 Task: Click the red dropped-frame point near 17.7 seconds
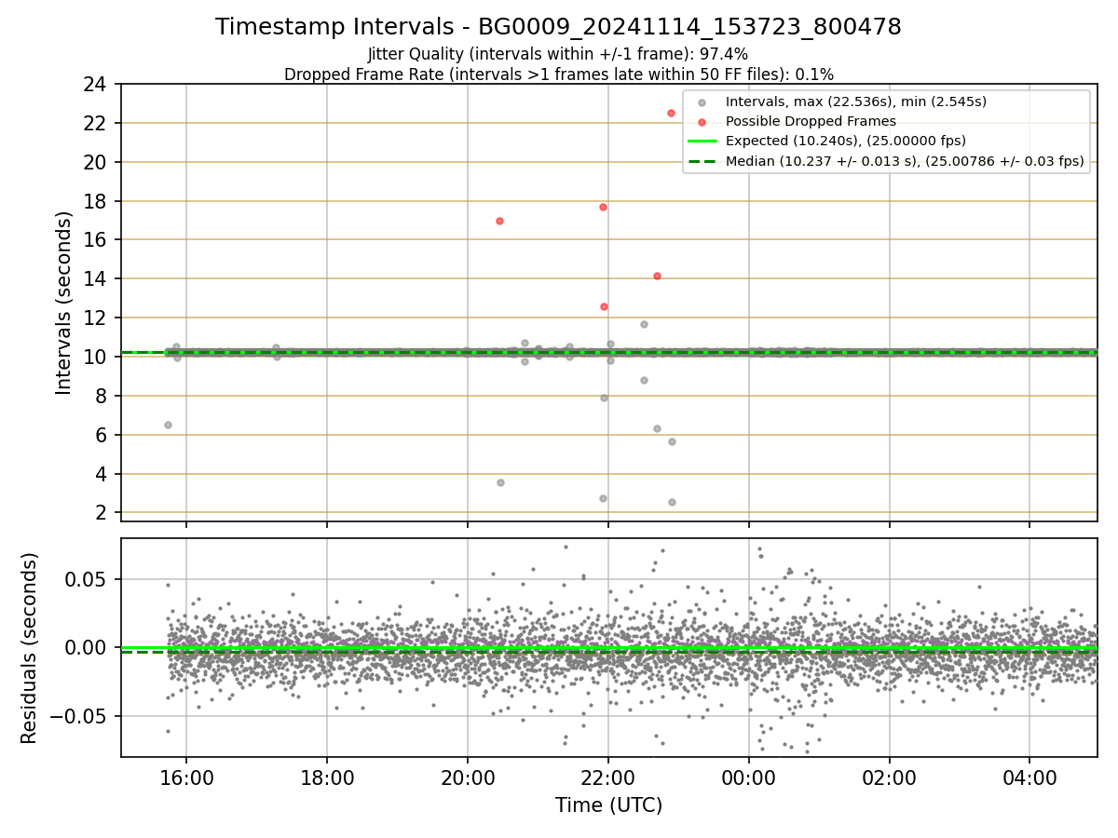point(603,207)
